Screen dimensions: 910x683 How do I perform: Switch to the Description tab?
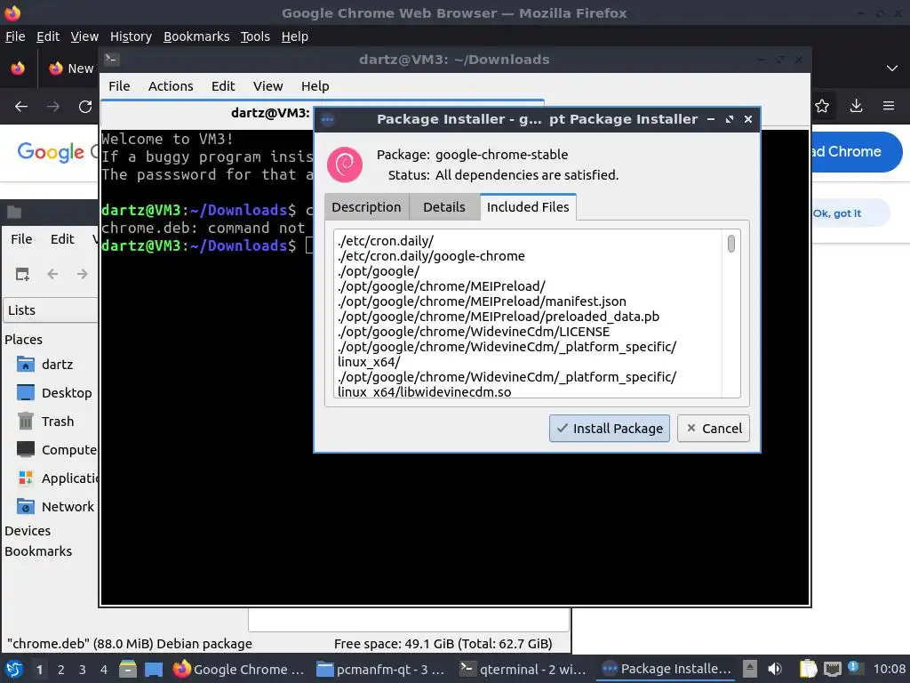(x=366, y=207)
